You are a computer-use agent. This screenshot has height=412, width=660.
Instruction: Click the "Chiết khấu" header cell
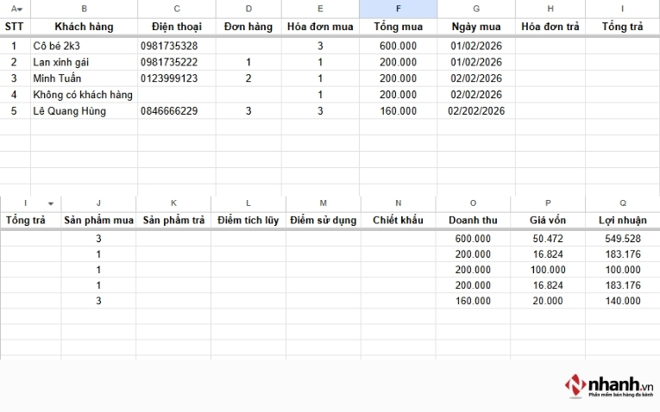coord(398,221)
